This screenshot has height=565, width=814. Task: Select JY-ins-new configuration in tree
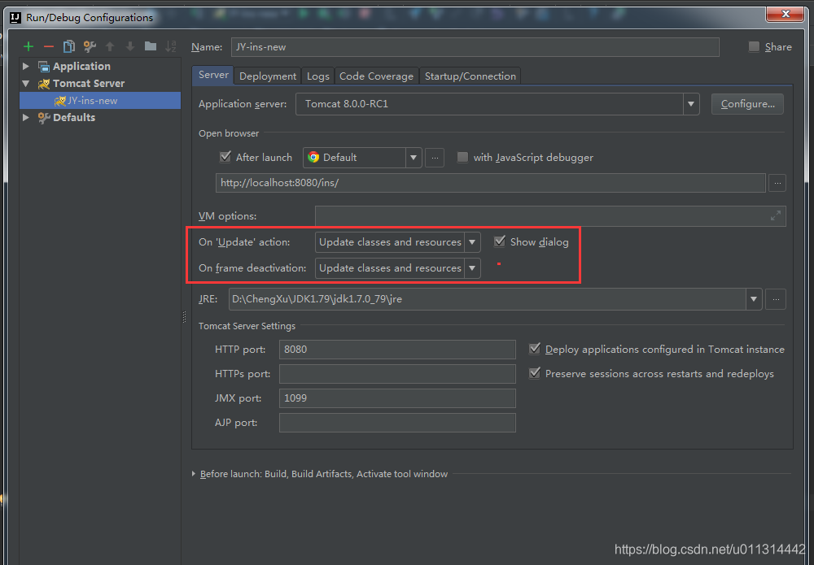(100, 101)
